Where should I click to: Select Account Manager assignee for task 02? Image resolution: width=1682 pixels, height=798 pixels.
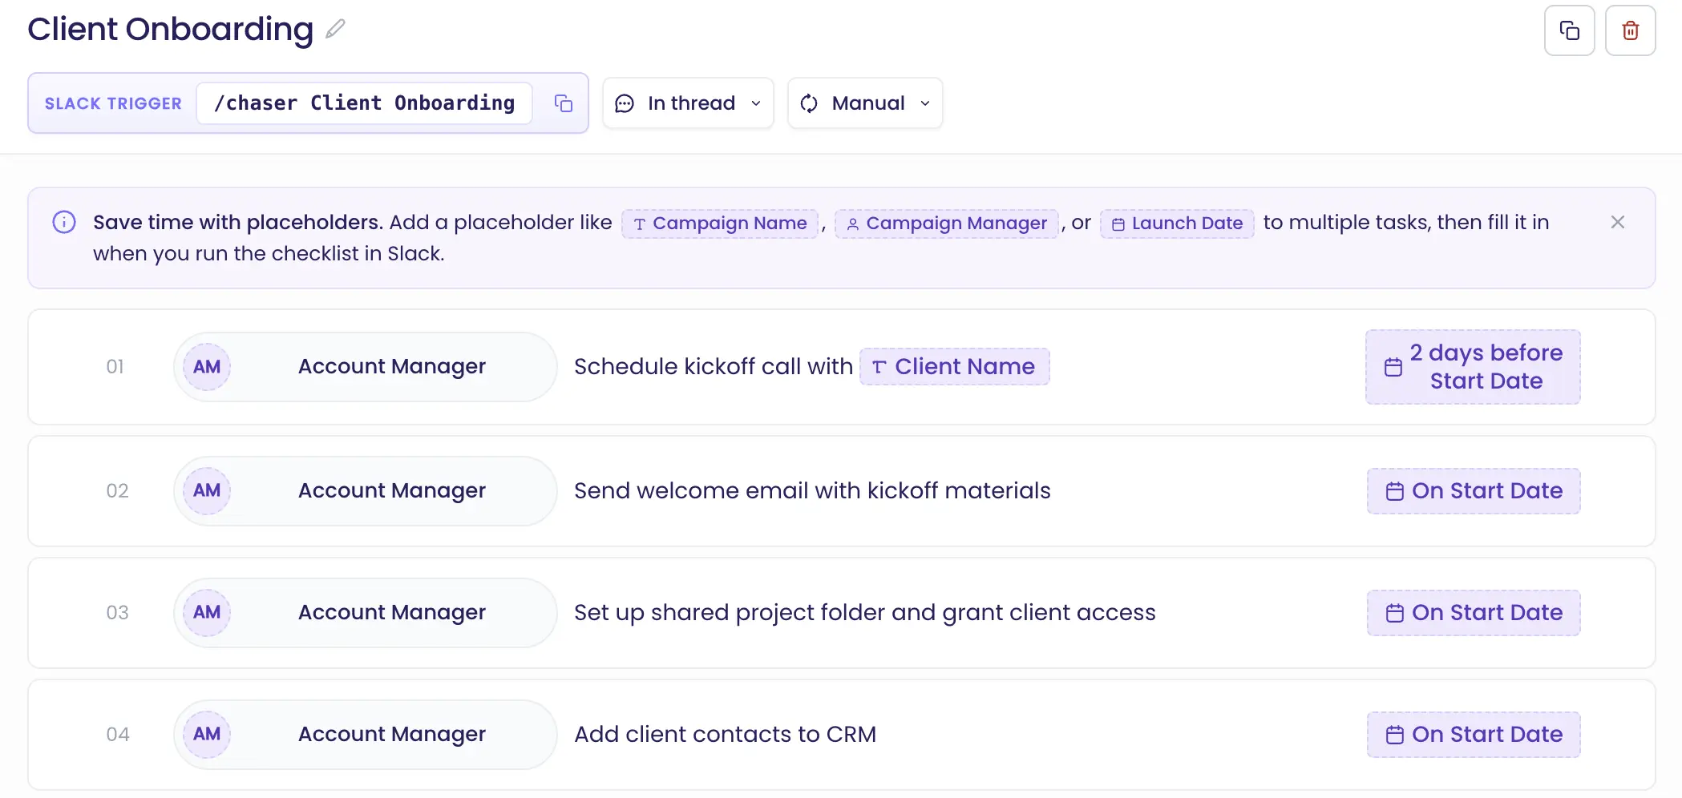click(366, 491)
